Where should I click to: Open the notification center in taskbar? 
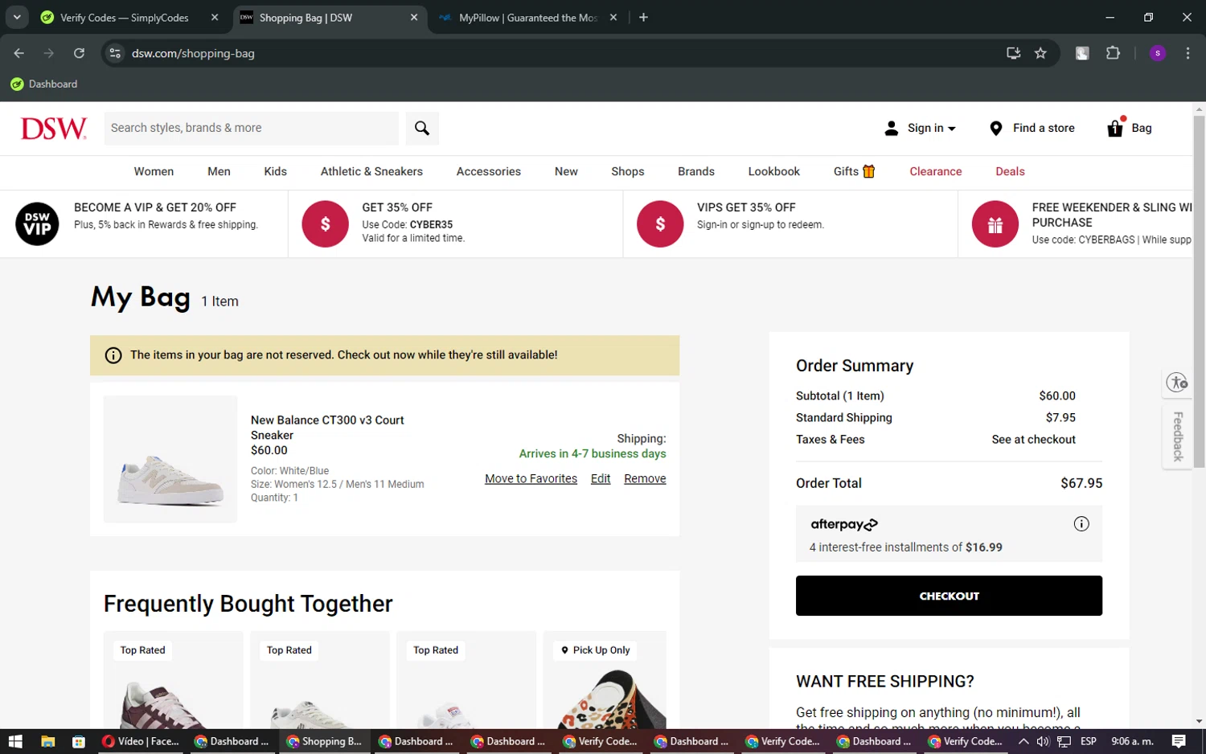(x=1179, y=741)
